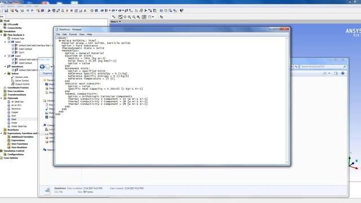Open Notepad View menu
Screen dimensions: 361x203
coord(82,34)
